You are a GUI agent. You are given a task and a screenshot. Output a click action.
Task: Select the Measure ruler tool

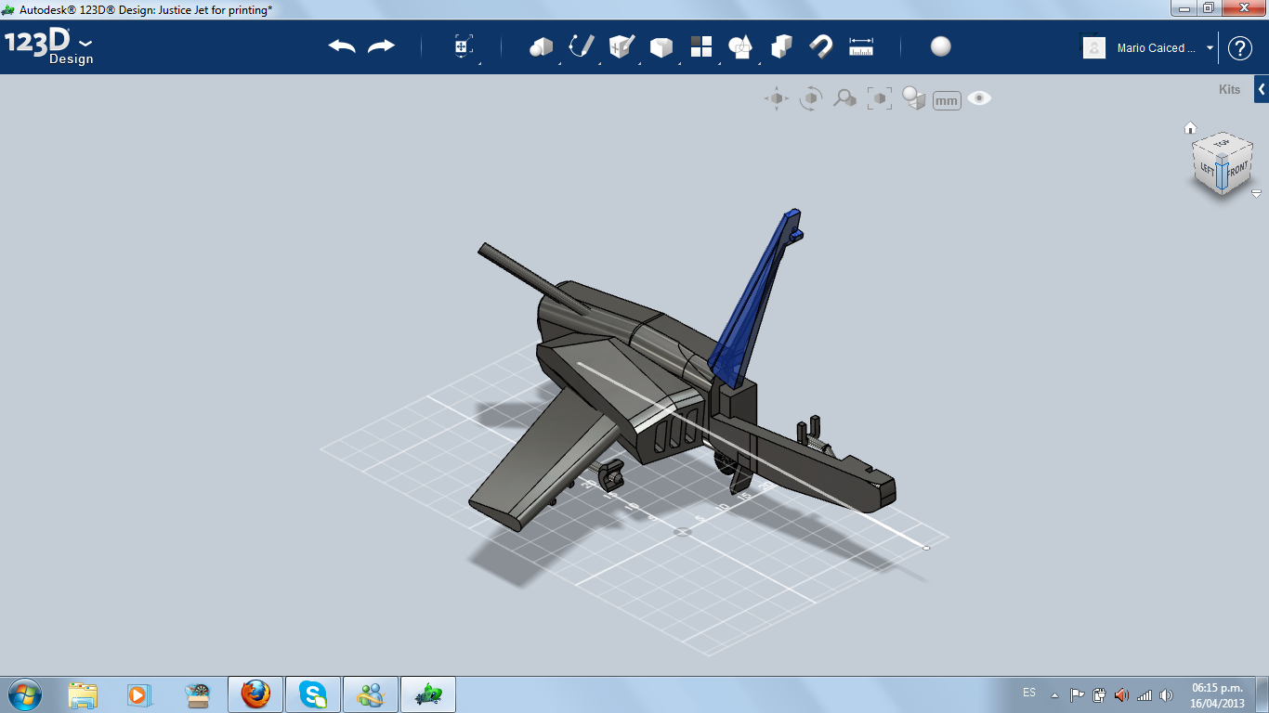[x=861, y=46]
